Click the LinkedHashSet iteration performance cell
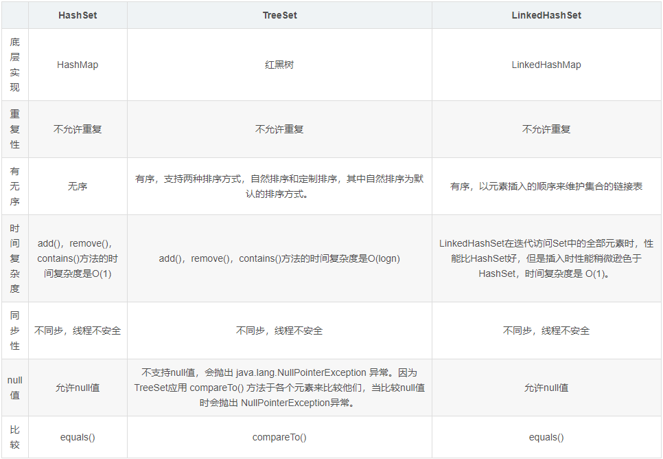Image resolution: width=663 pixels, height=459 pixels. coord(546,258)
